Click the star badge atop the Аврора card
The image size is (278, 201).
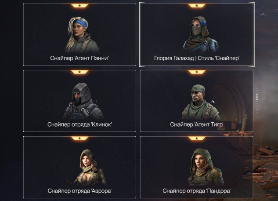(x=79, y=138)
